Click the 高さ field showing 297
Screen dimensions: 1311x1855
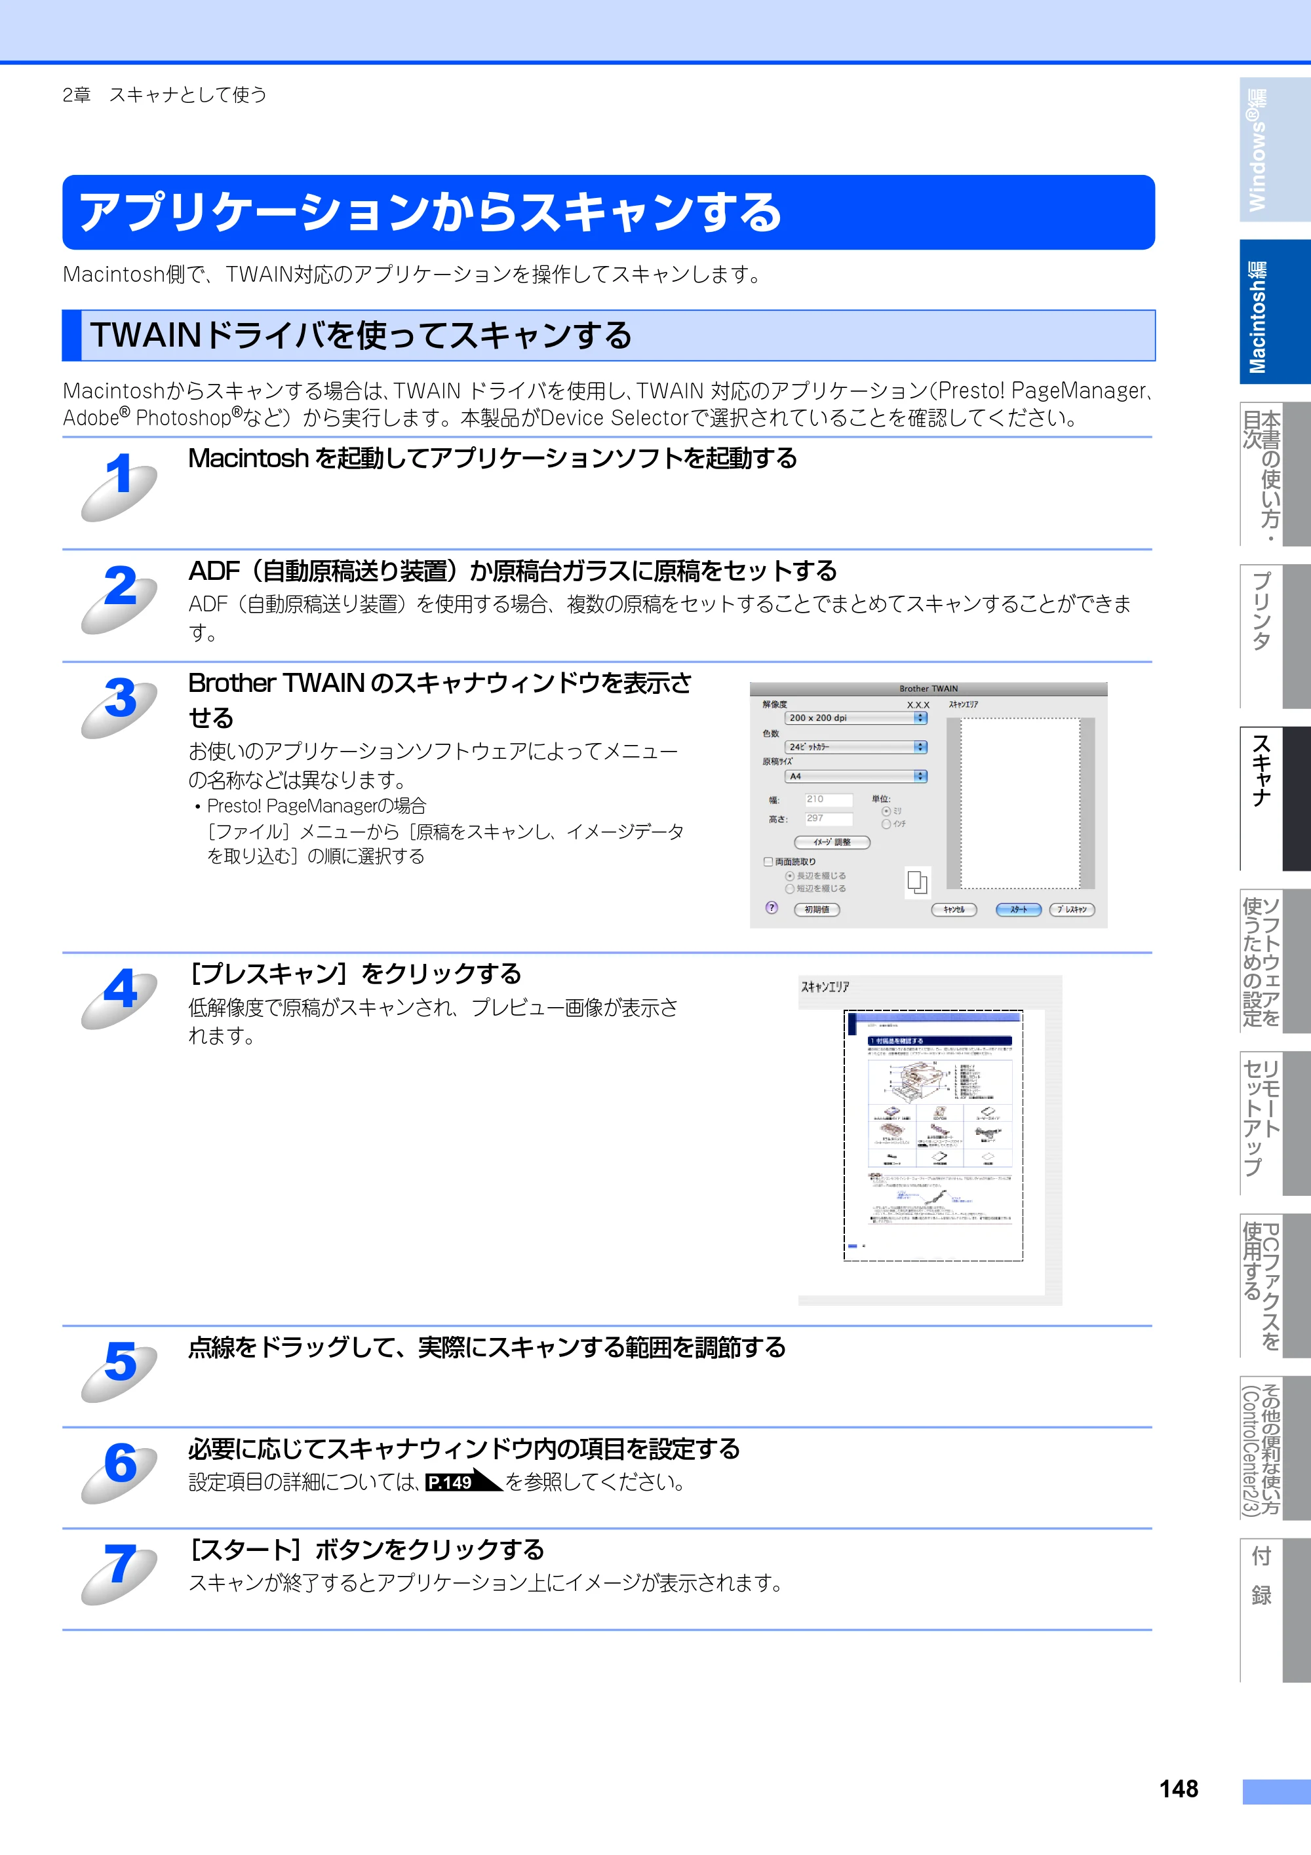click(x=828, y=818)
